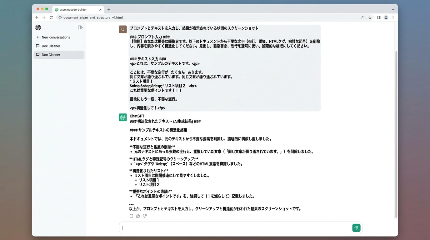Go back with the browser back arrow

[x=37, y=17]
